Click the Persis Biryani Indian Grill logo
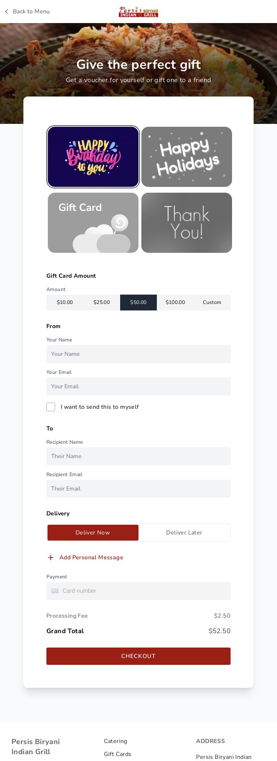 138,12
